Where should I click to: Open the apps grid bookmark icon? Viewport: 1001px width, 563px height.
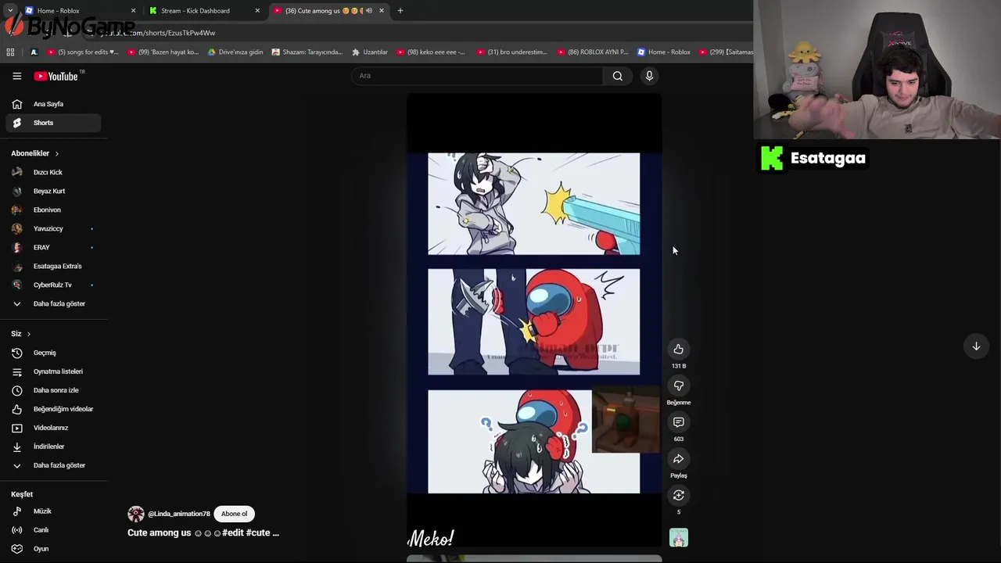[x=10, y=52]
